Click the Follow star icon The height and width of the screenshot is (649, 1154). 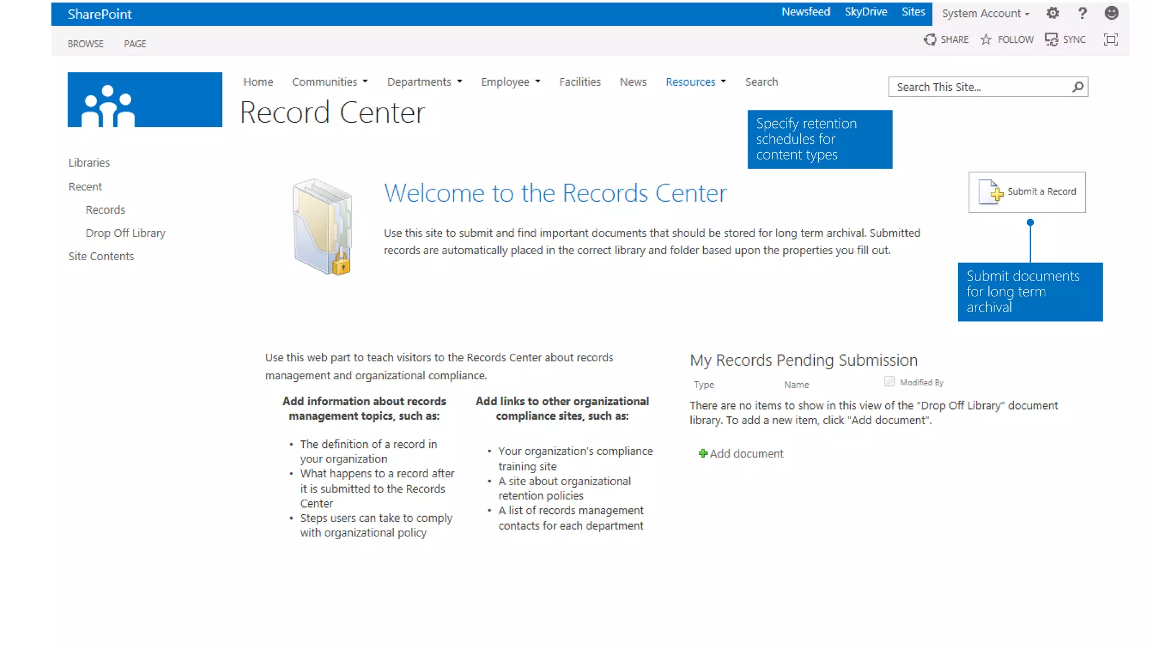pos(986,39)
